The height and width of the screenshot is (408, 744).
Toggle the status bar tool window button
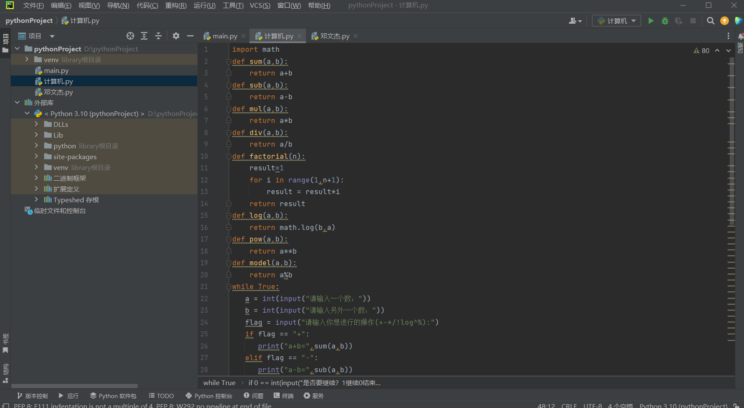(x=6, y=405)
